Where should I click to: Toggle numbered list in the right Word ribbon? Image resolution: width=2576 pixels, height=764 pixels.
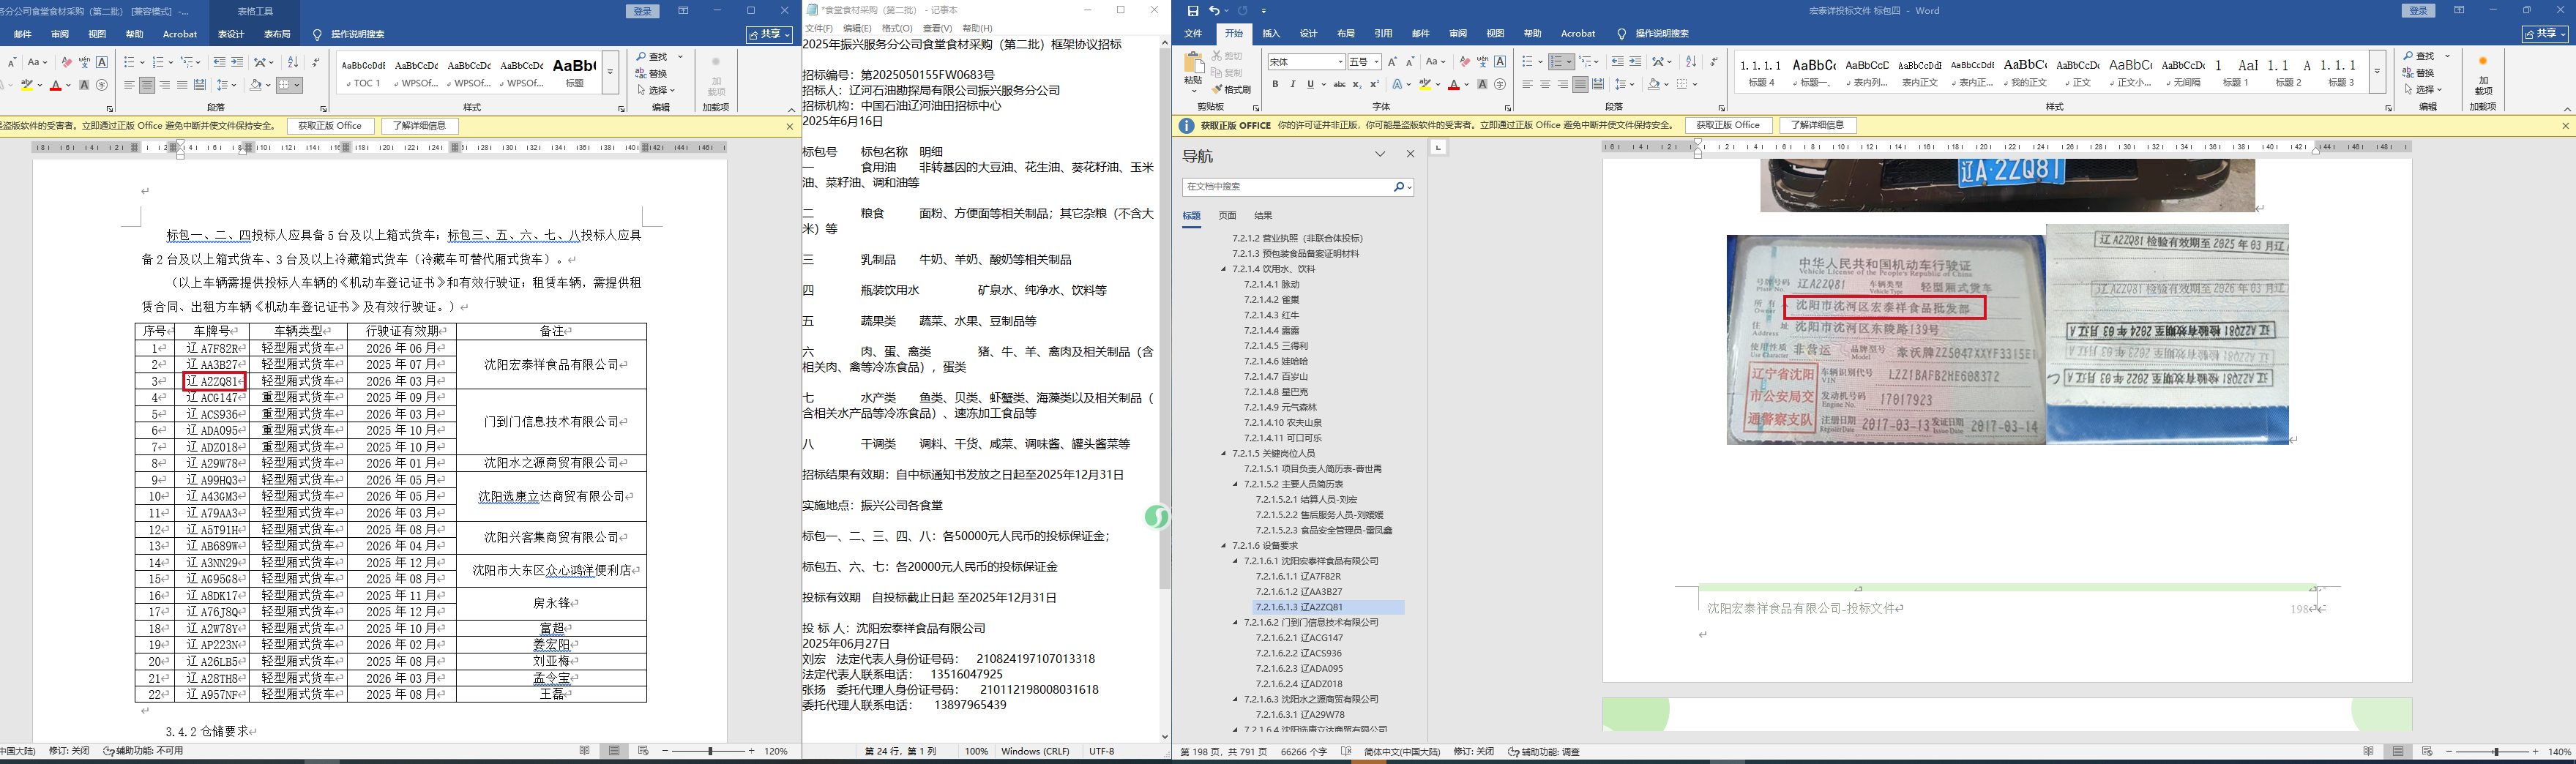pos(1558,62)
